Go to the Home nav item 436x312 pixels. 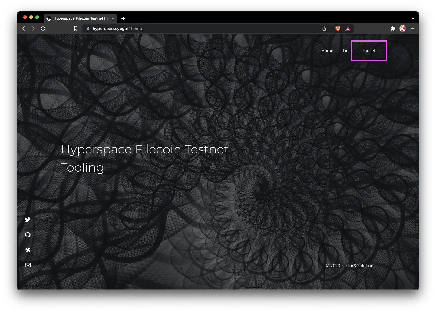coord(327,51)
